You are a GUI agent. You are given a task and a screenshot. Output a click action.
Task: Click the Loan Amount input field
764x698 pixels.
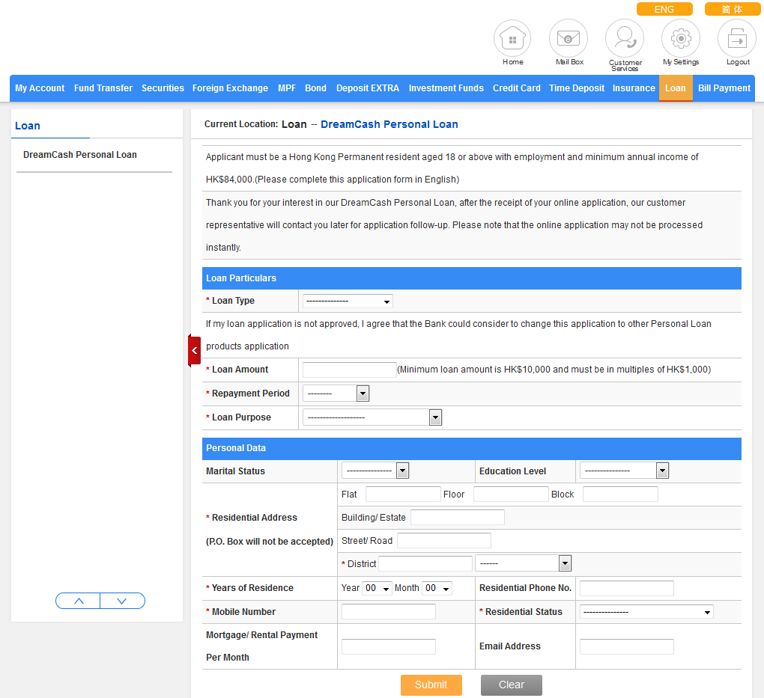[x=349, y=370]
